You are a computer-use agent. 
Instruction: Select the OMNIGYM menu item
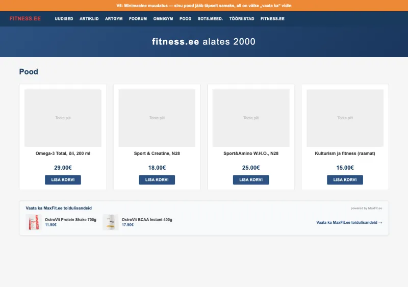tap(163, 18)
